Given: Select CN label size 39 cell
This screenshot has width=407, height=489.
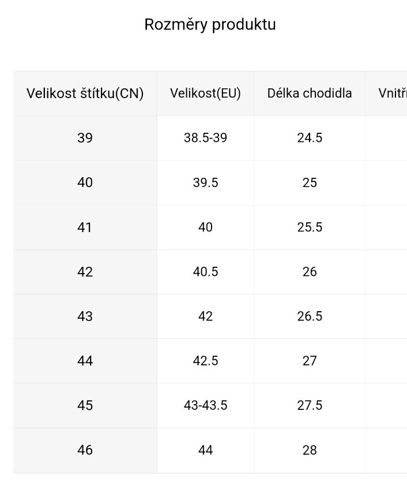Looking at the screenshot, I should pyautogui.click(x=85, y=138).
